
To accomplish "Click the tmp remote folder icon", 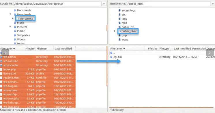I will point(119,35).
